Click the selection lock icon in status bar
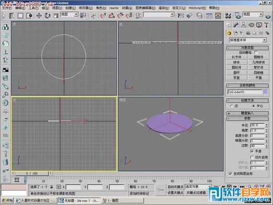 (51, 187)
